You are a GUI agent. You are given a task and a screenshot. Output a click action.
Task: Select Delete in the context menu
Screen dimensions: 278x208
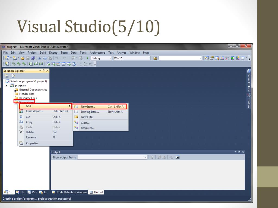(x=45, y=132)
